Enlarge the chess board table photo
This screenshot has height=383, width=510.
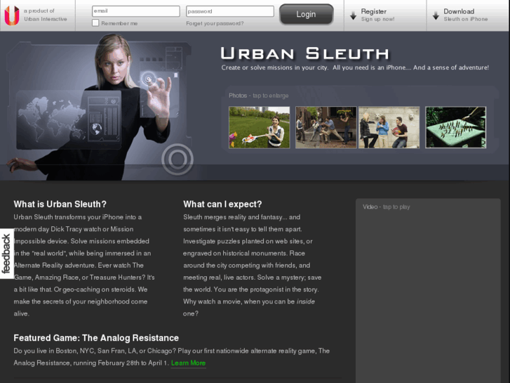(456, 127)
